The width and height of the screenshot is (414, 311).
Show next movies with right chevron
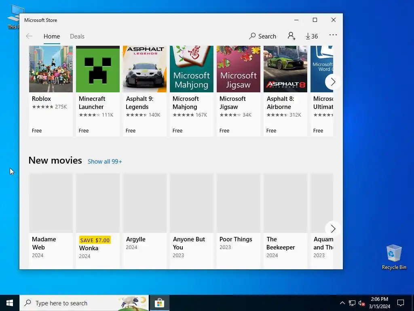coord(333,229)
